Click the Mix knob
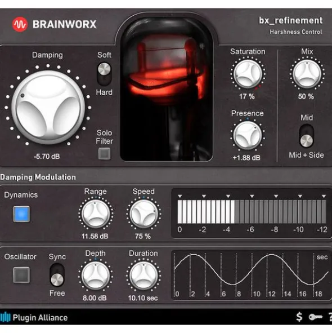 pos(307,74)
